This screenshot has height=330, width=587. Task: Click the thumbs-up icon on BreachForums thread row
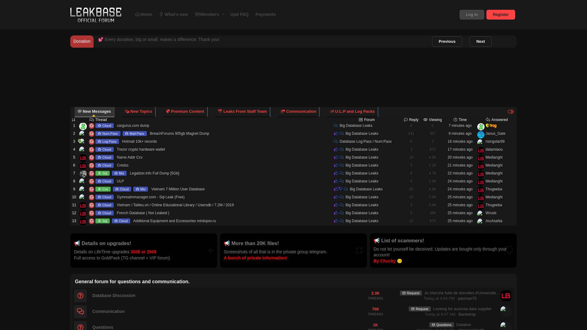pyautogui.click(x=336, y=134)
